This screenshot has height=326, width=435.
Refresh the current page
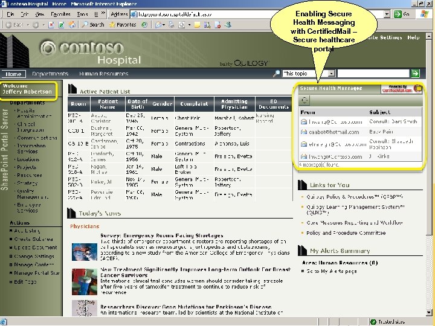pos(61,25)
